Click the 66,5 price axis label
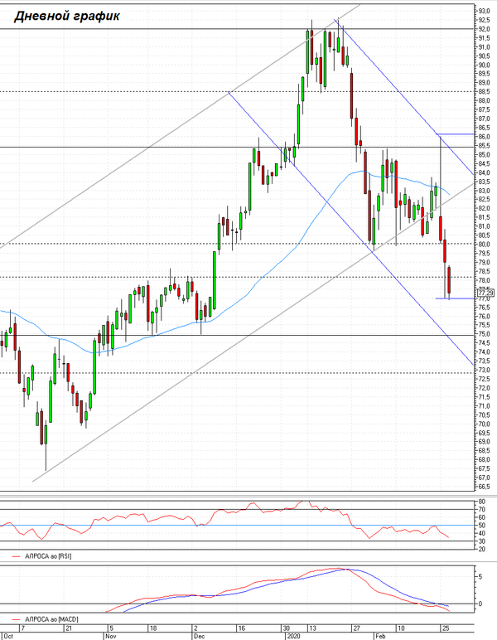This screenshot has height=640, width=497. pos(485,487)
